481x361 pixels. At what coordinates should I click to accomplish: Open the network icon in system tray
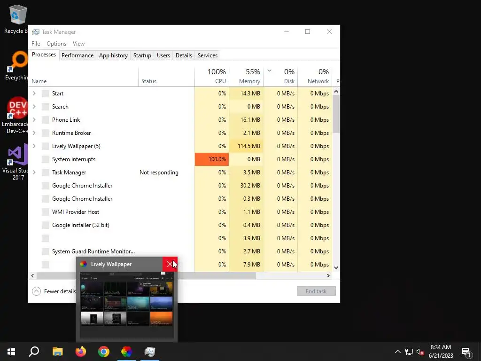[409, 352]
